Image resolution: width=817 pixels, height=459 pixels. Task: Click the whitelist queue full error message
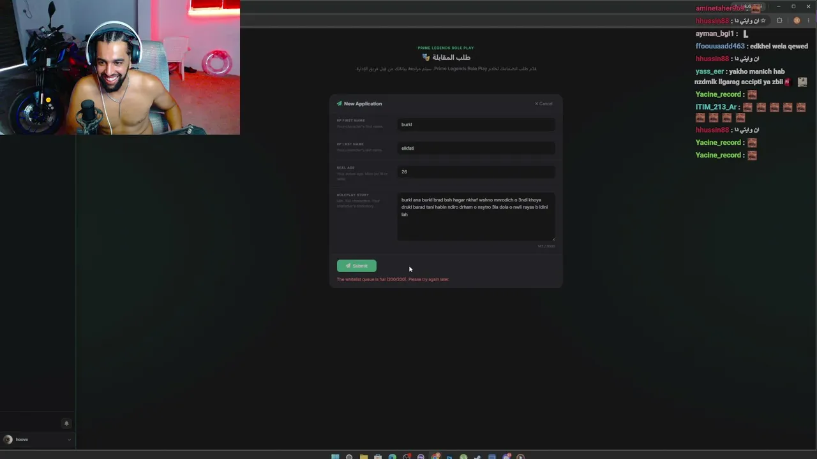393,279
